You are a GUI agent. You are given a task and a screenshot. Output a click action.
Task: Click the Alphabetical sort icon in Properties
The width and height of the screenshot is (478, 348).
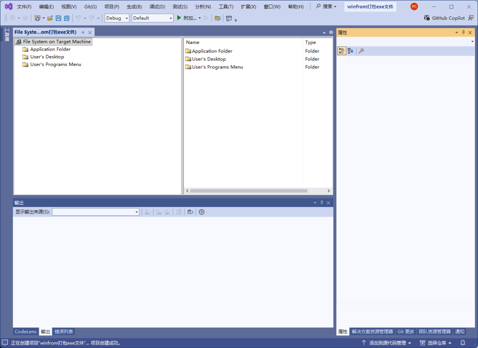[350, 51]
